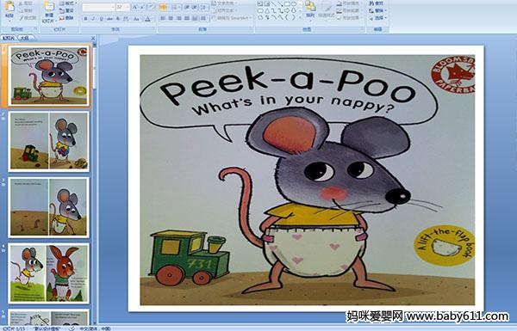Select the oval shape in shapes gallery
Screen dimensions: 517x331
(295, 4)
